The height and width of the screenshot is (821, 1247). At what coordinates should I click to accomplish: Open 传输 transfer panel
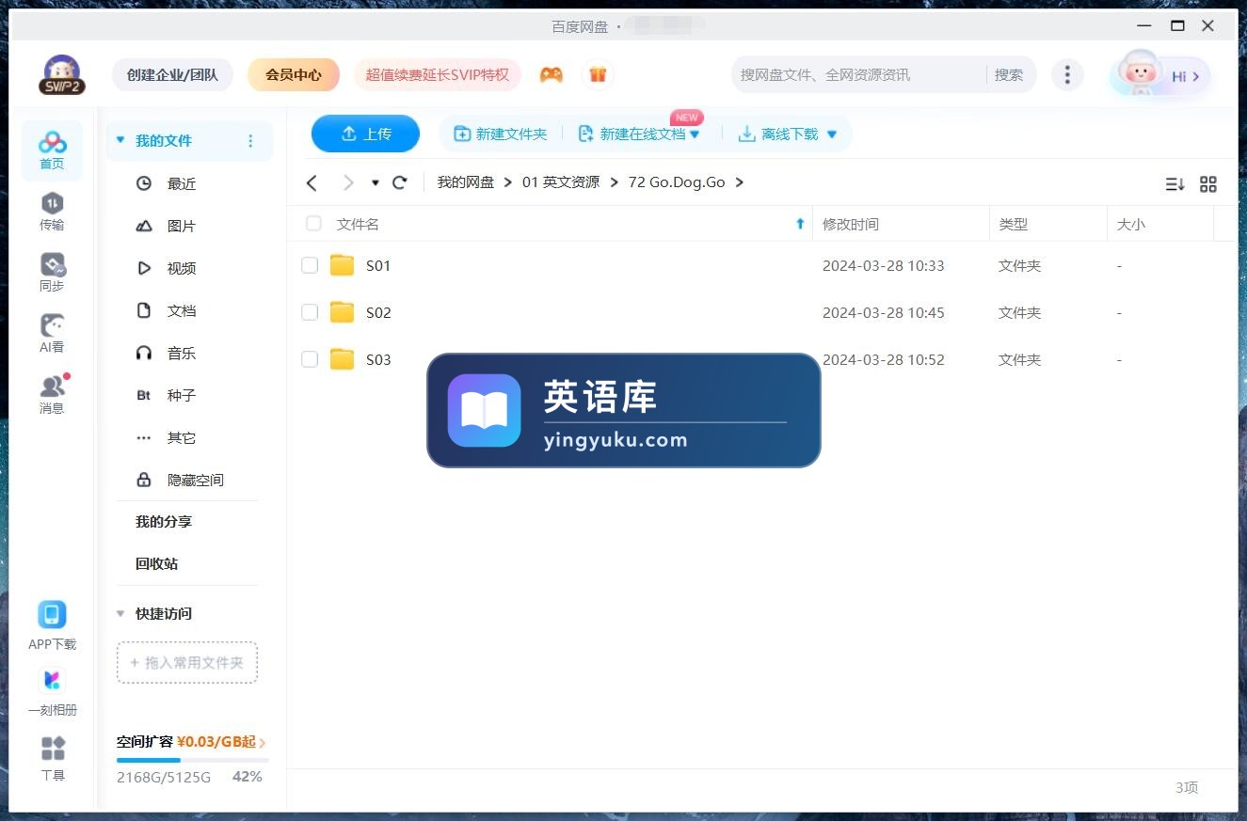click(52, 211)
